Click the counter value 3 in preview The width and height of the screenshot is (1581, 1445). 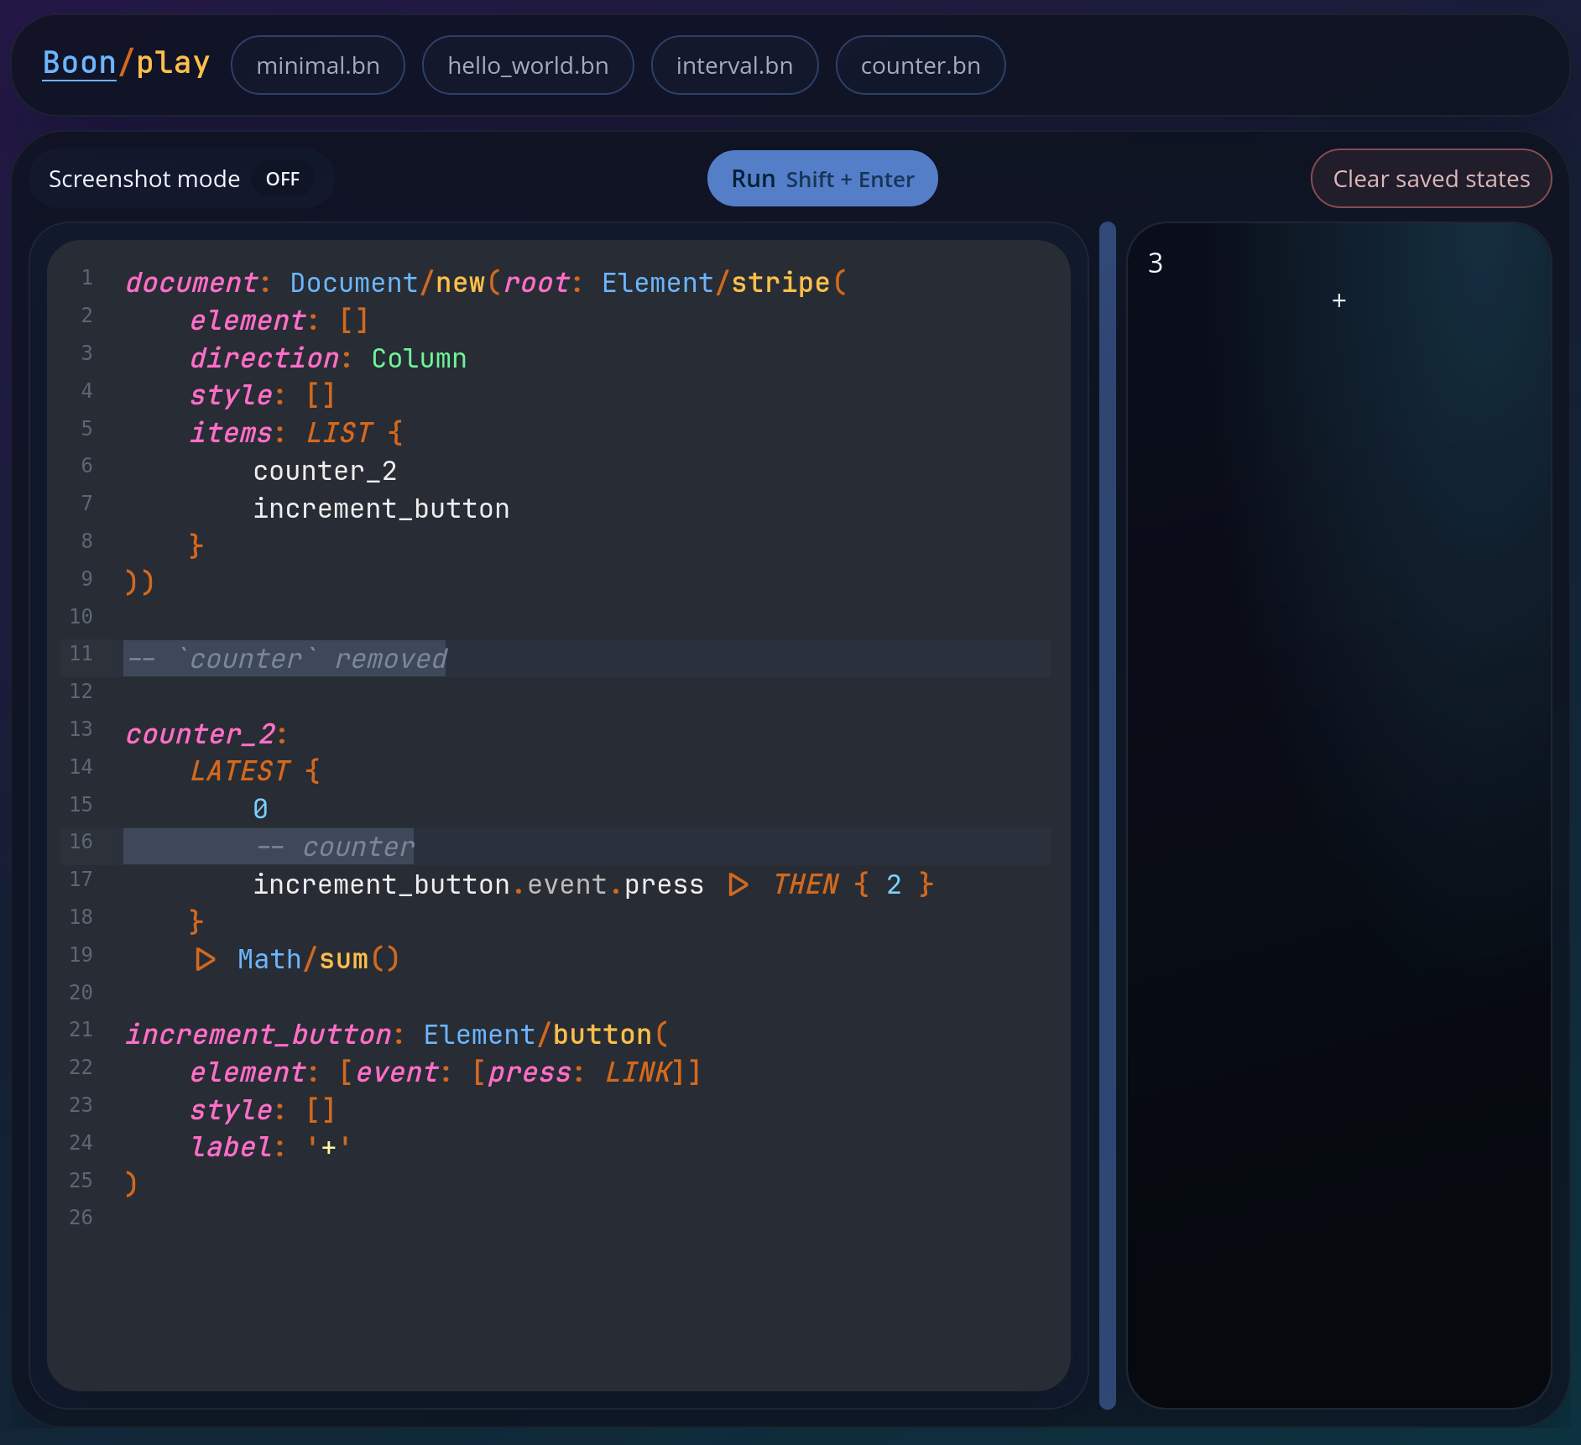point(1155,263)
